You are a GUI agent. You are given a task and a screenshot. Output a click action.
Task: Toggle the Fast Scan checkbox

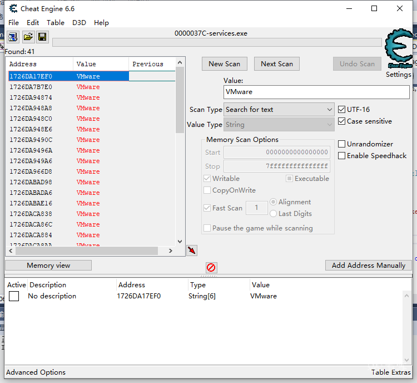(x=207, y=208)
